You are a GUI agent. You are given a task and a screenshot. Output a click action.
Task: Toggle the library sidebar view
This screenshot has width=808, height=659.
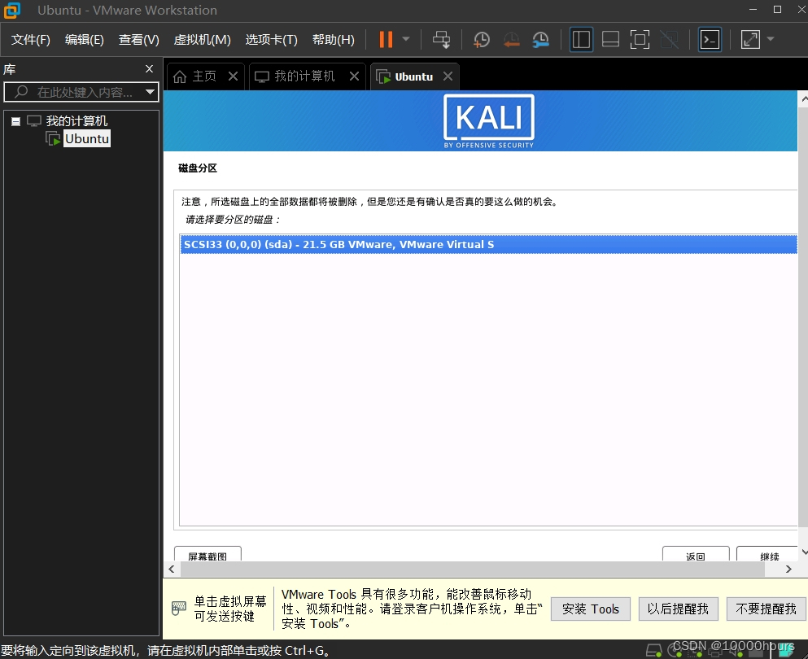(x=581, y=40)
